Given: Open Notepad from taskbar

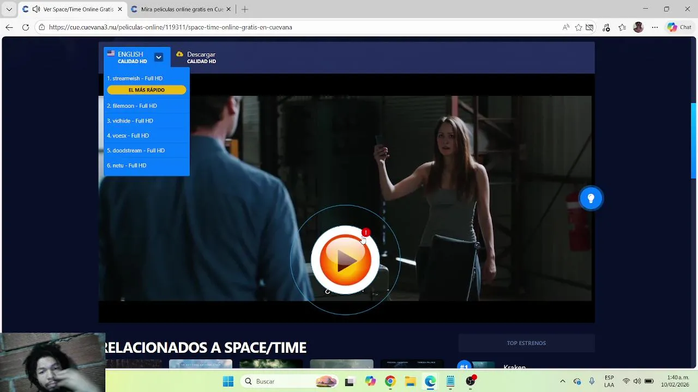Looking at the screenshot, I should click(x=450, y=381).
